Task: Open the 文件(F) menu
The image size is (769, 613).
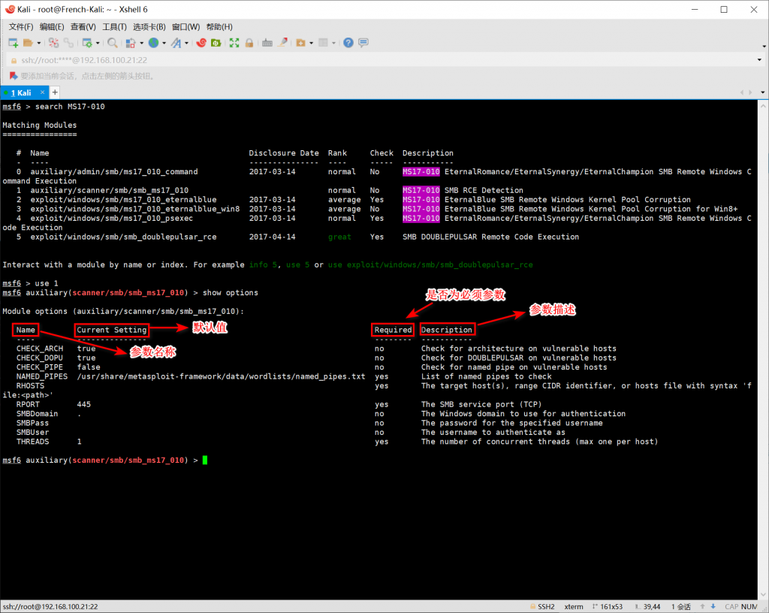Action: coord(20,27)
